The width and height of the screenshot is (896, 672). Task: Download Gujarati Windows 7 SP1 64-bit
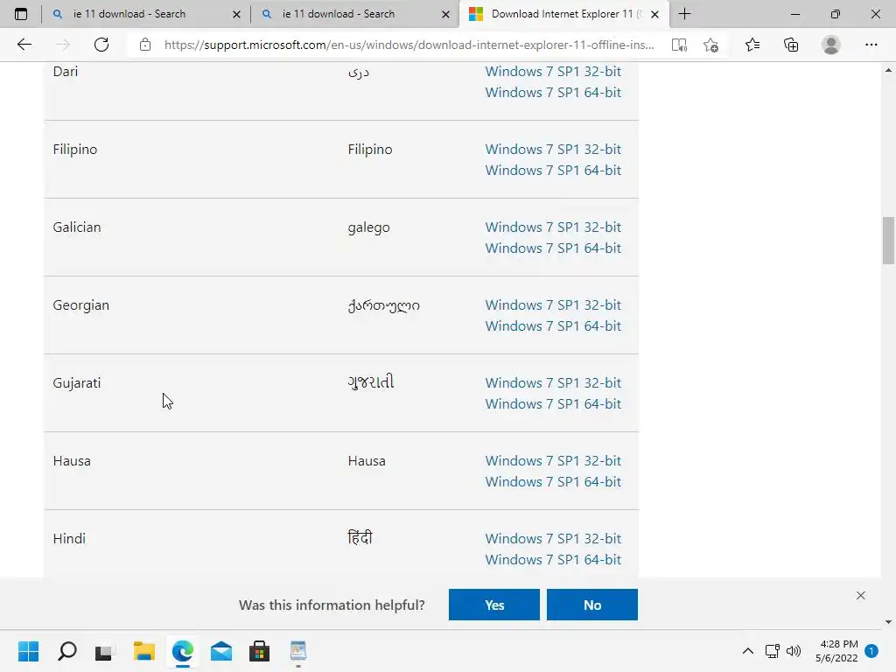coord(553,404)
